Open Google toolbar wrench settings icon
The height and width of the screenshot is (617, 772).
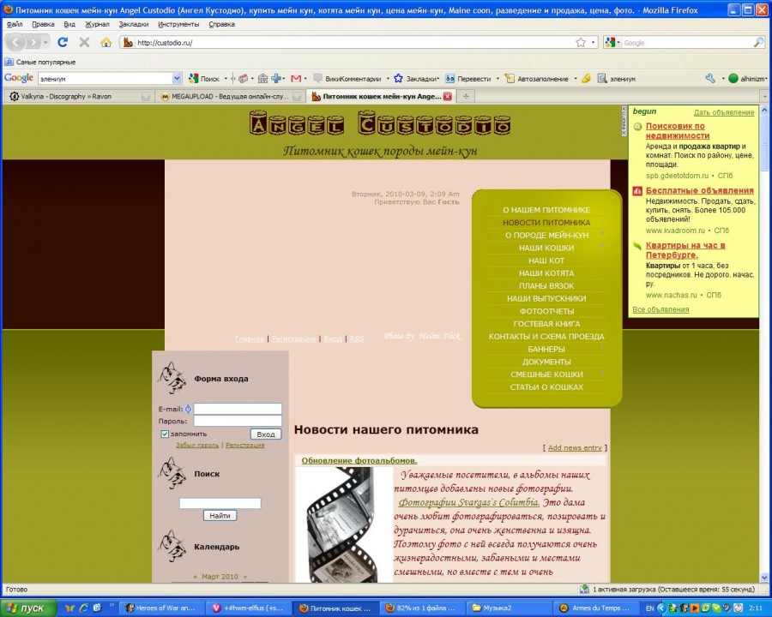point(710,78)
